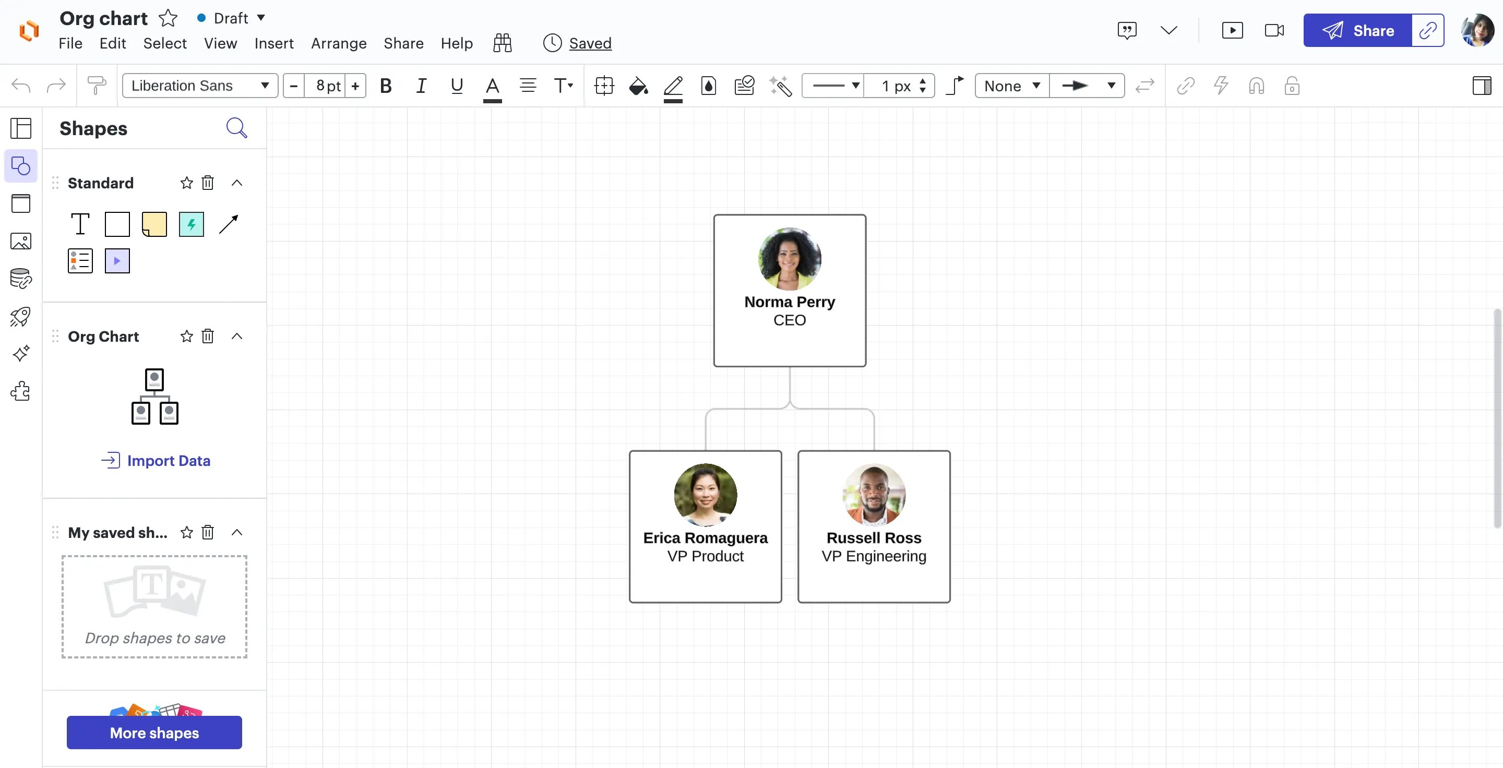Image resolution: width=1503 pixels, height=768 pixels.
Task: Toggle bold text formatting
Action: point(385,86)
